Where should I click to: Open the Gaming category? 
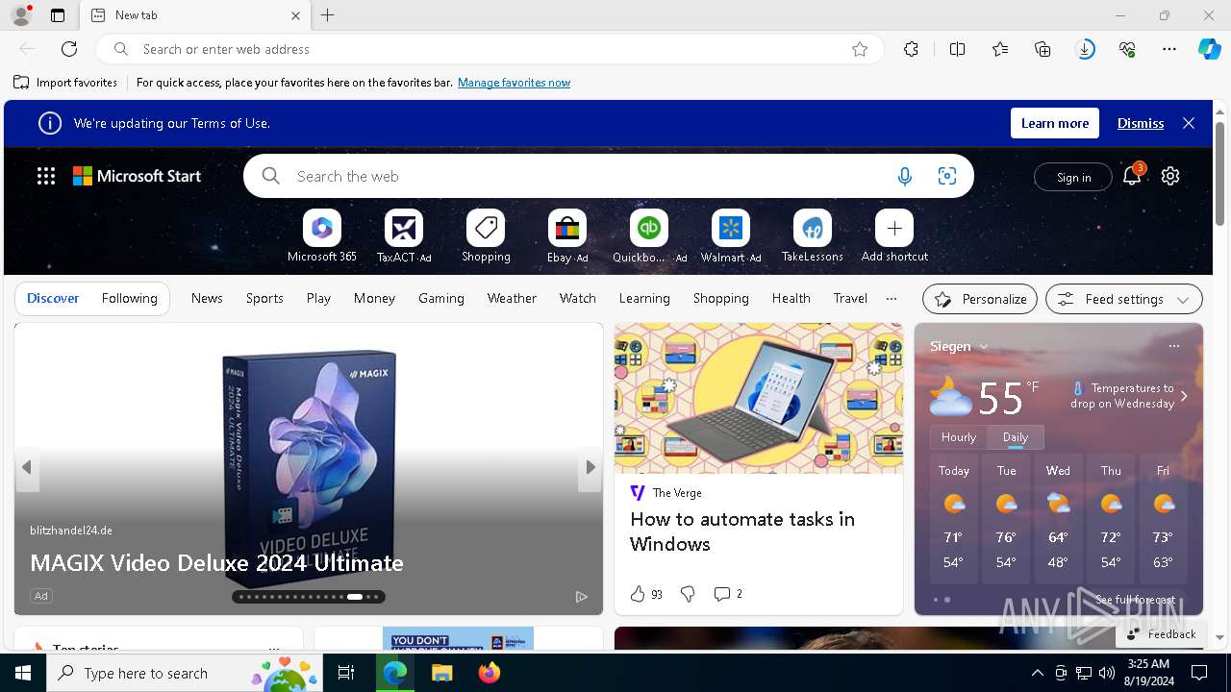(x=441, y=299)
